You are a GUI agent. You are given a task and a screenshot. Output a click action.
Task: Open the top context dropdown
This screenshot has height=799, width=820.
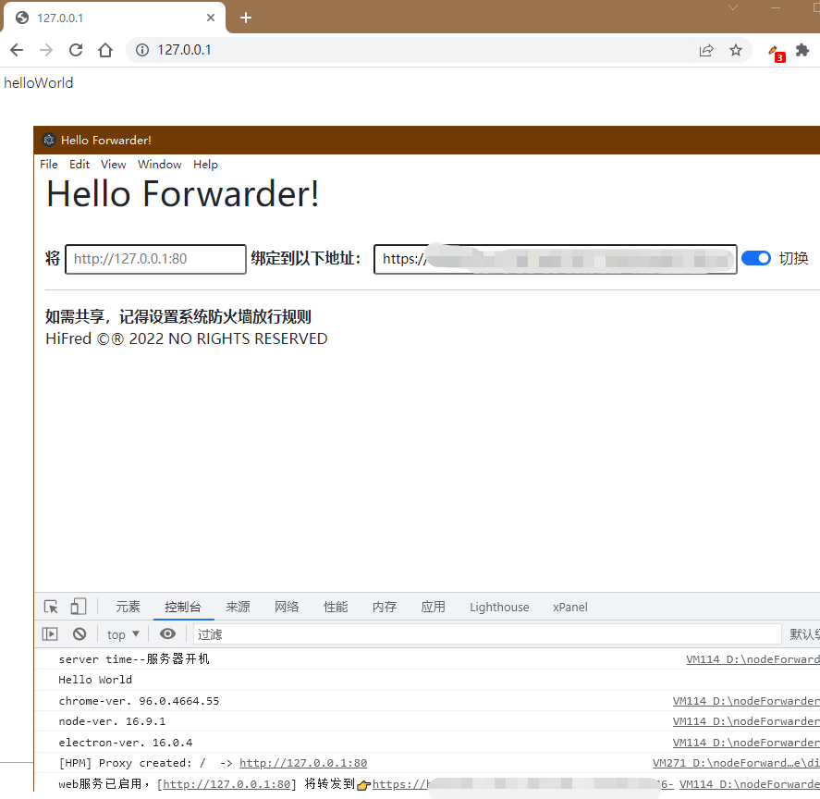(x=124, y=634)
